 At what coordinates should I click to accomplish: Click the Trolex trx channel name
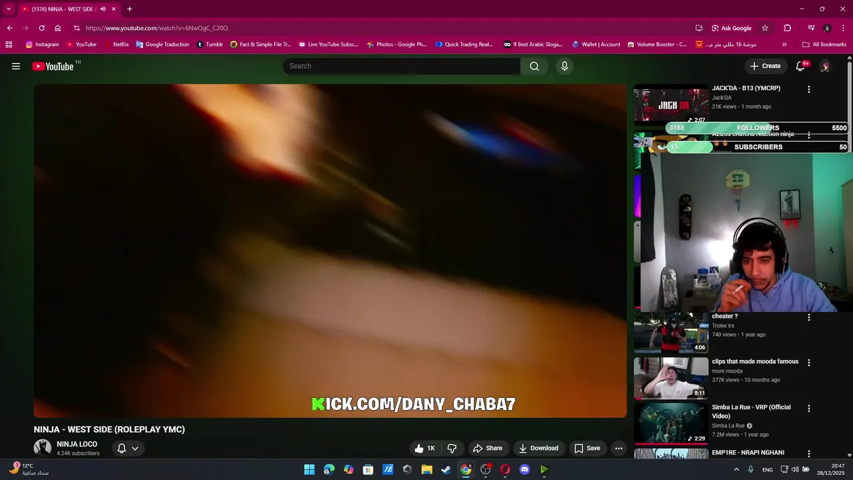(723, 326)
